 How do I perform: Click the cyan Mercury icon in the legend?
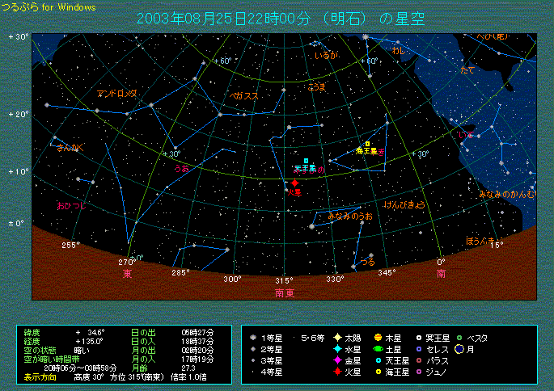[337, 349]
